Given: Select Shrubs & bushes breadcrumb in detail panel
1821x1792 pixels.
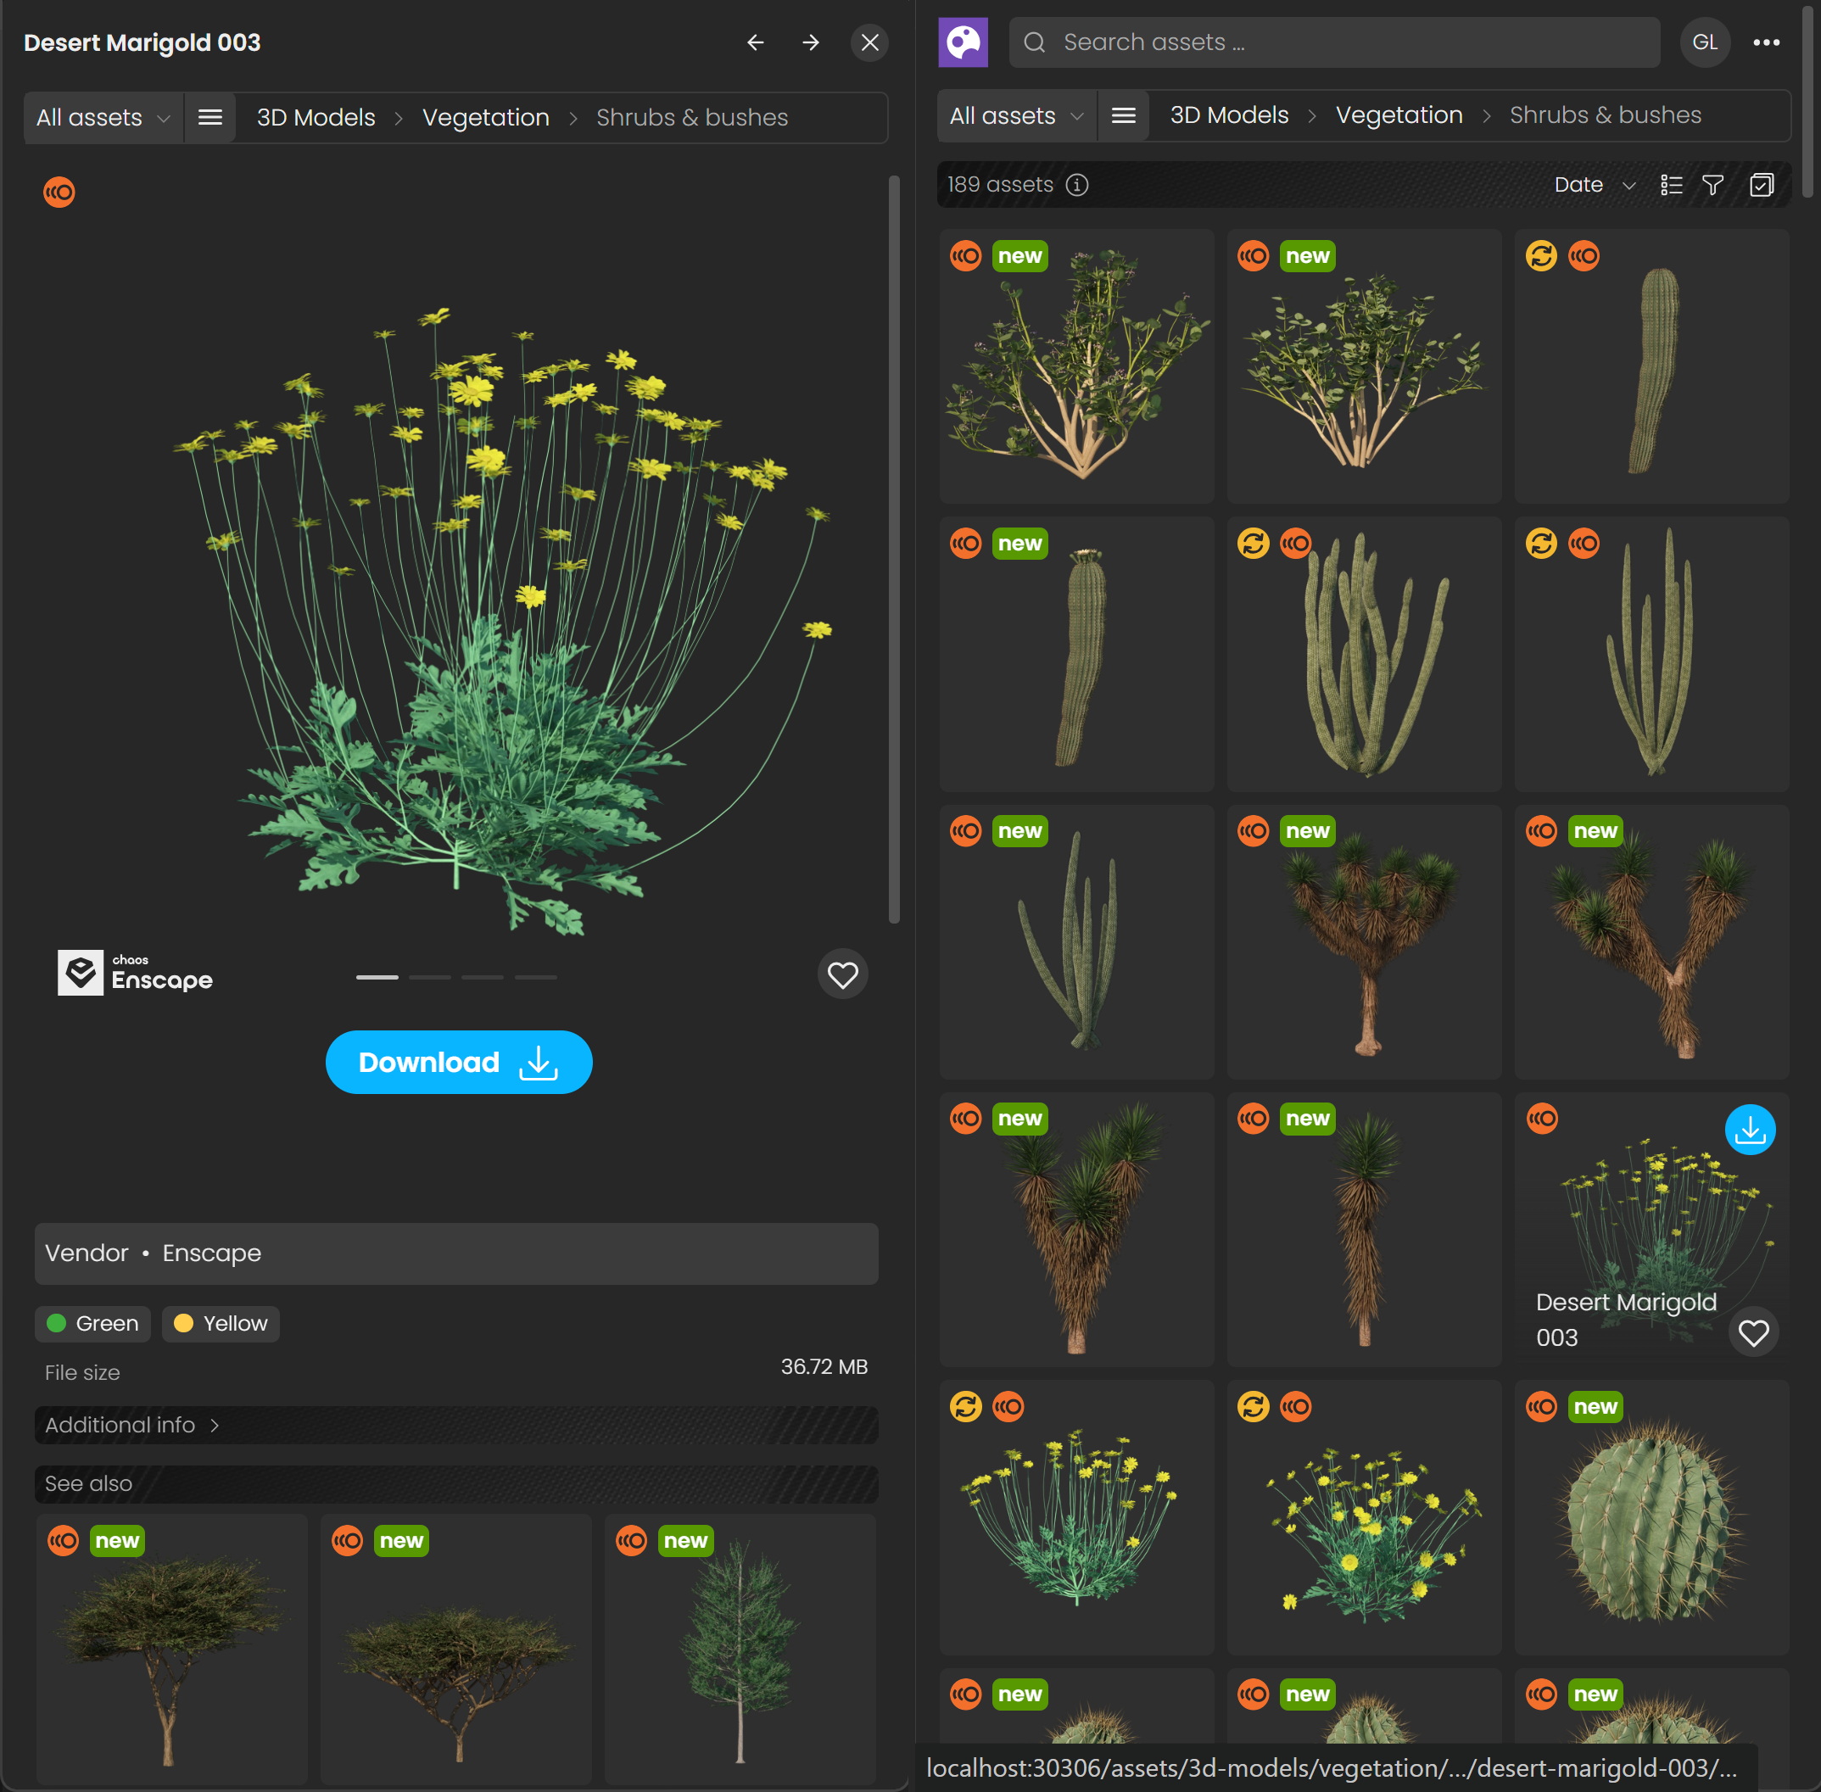Looking at the screenshot, I should [x=692, y=118].
